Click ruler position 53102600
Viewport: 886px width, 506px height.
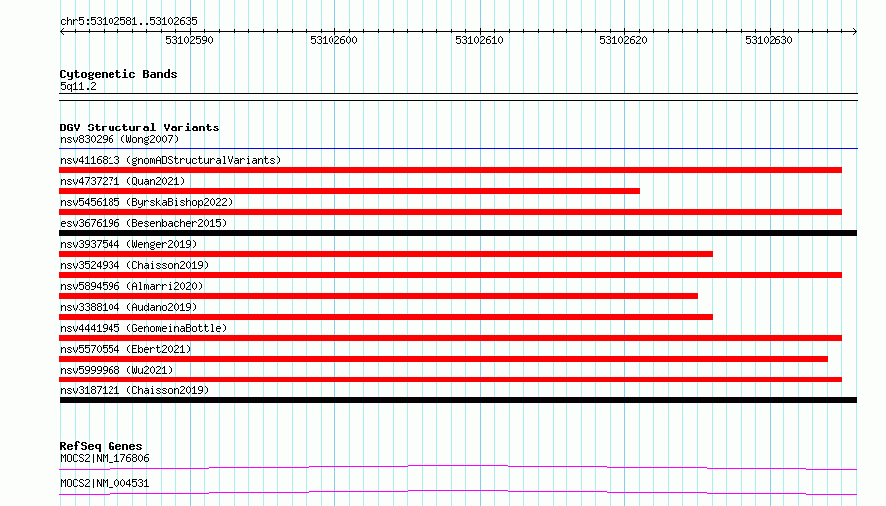(333, 40)
